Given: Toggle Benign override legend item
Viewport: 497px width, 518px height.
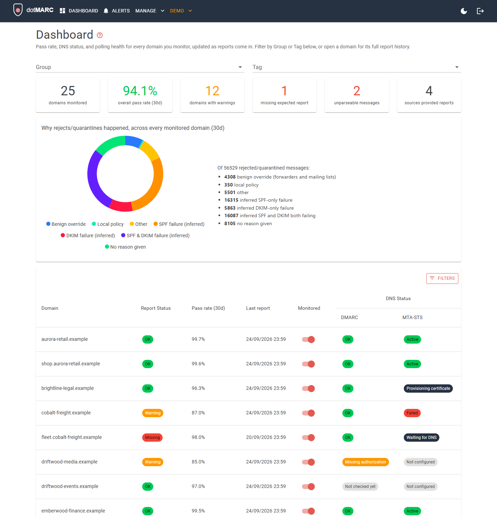Looking at the screenshot, I should click(66, 224).
